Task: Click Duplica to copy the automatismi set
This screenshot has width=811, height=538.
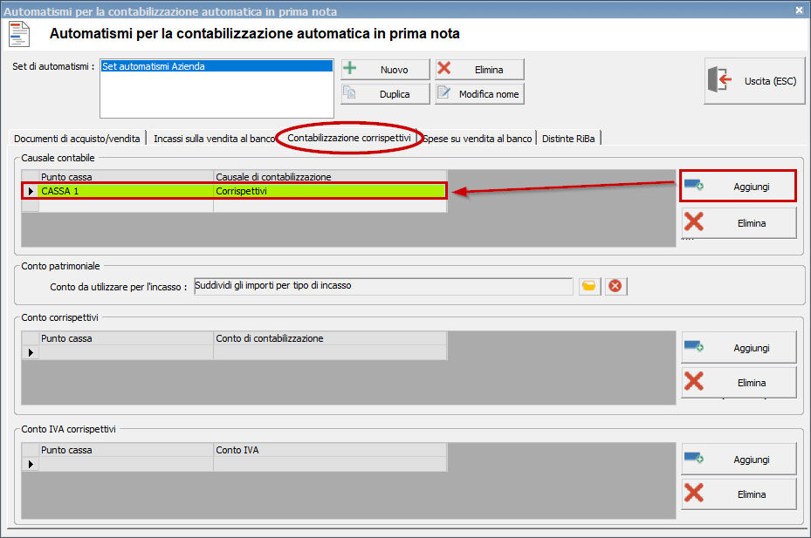Action: click(385, 94)
